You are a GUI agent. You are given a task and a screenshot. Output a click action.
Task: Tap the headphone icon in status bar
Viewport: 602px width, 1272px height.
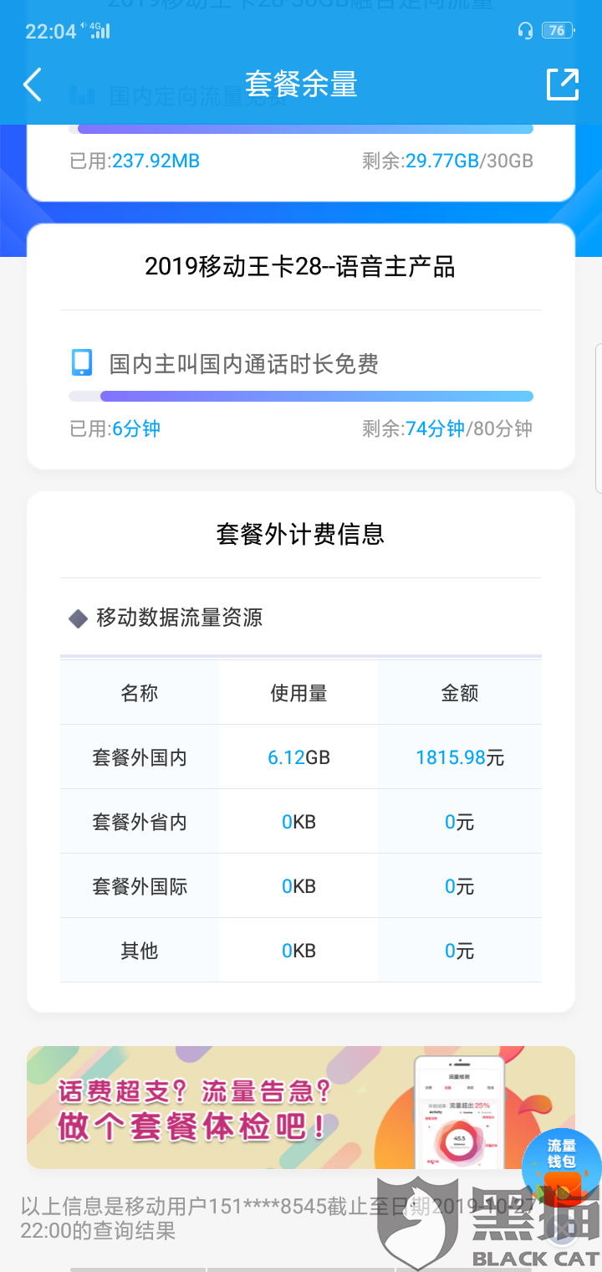(525, 31)
